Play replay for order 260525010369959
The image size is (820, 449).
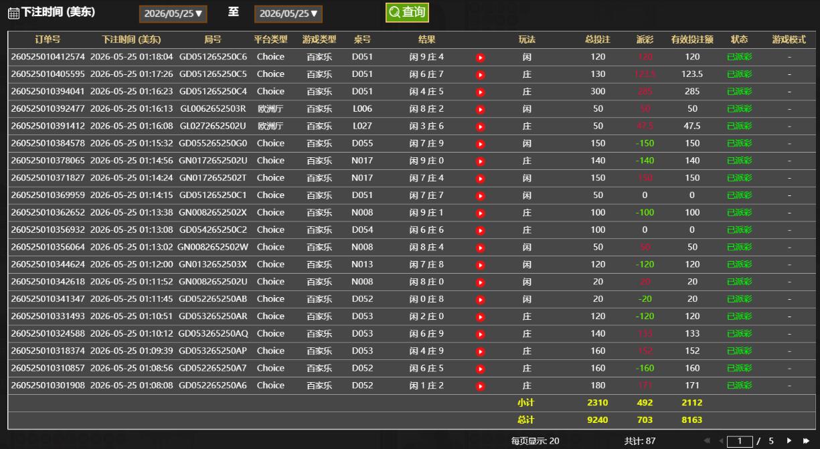(x=480, y=196)
